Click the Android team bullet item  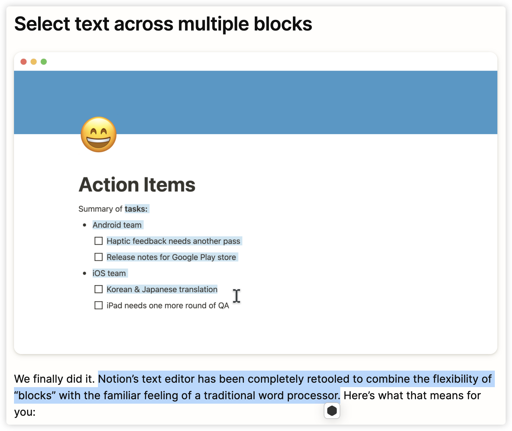click(117, 225)
